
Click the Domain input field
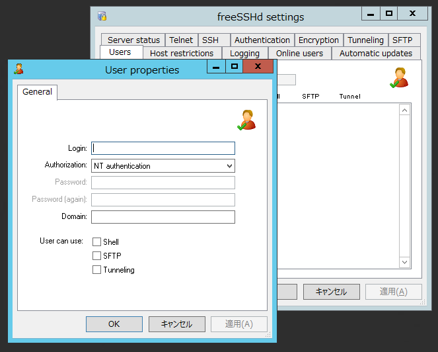click(163, 217)
